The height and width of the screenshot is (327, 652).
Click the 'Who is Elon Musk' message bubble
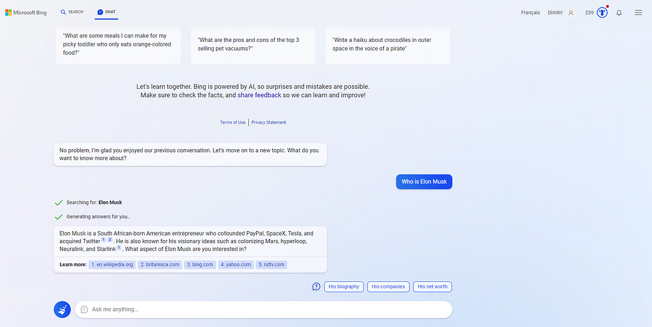(x=423, y=182)
